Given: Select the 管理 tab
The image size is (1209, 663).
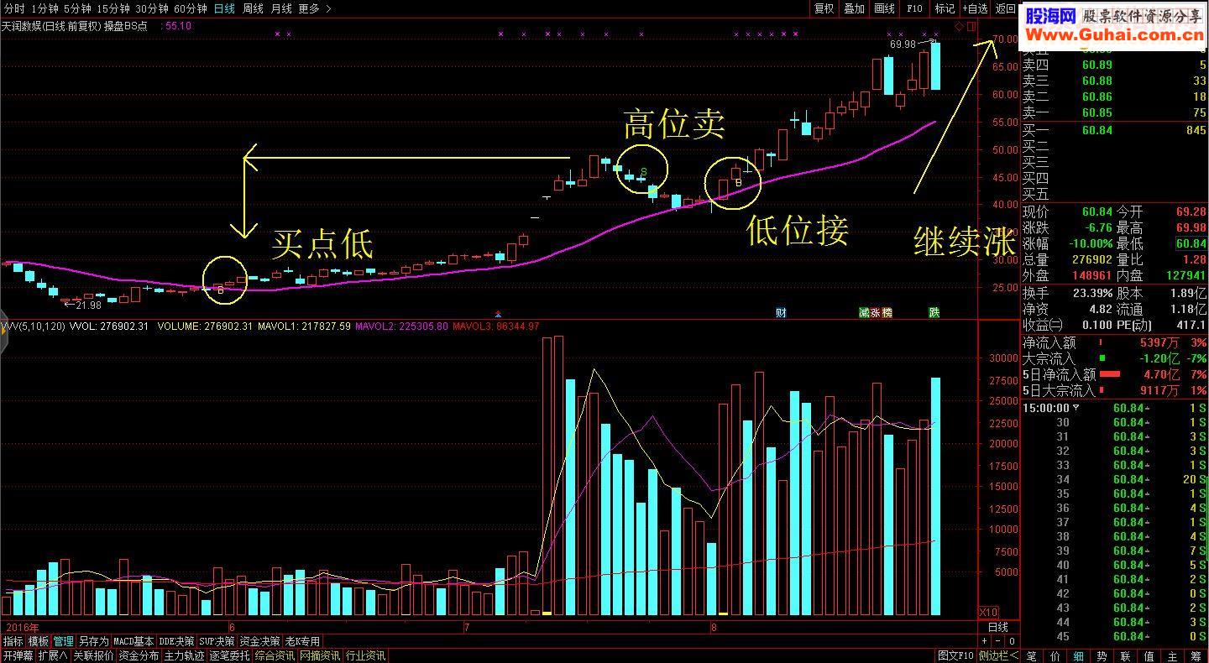Looking at the screenshot, I should 64,641.
